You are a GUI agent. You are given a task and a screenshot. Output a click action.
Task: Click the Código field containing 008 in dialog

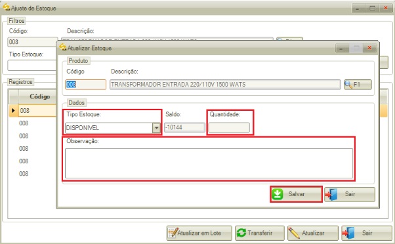[86, 85]
